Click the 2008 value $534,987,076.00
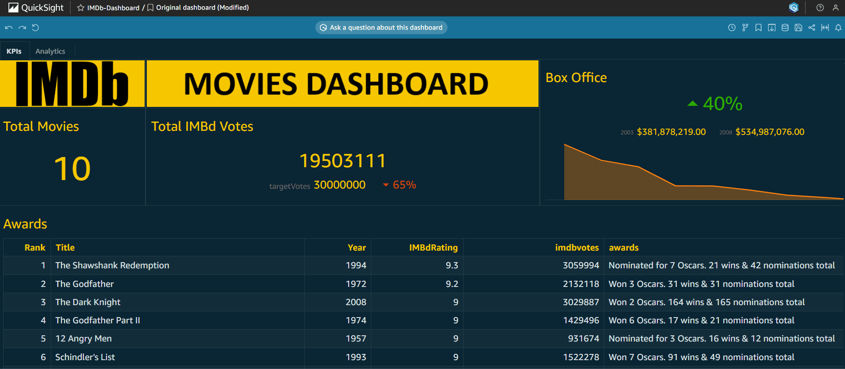845x369 pixels. coord(770,132)
